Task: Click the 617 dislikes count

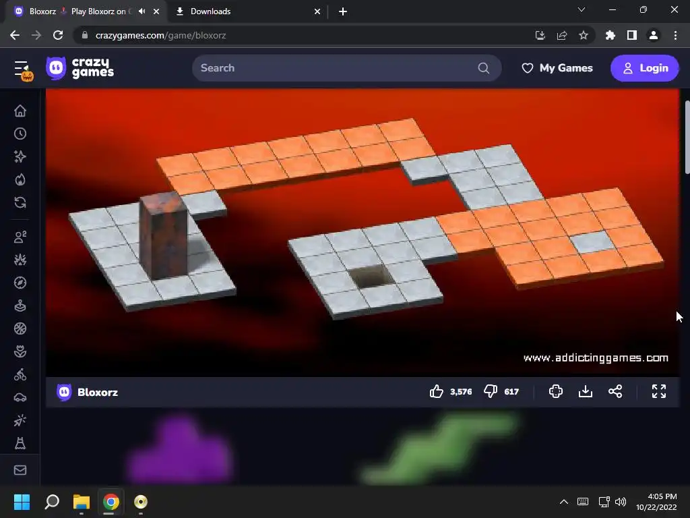Action: point(511,392)
